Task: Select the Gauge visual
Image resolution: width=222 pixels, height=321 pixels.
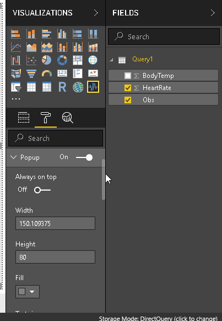Action: (x=47, y=73)
